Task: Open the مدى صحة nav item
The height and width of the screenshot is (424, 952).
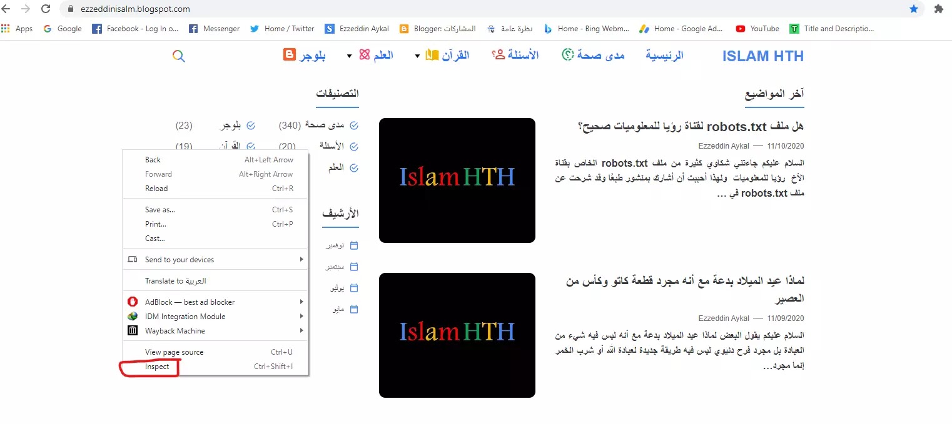Action: 593,55
